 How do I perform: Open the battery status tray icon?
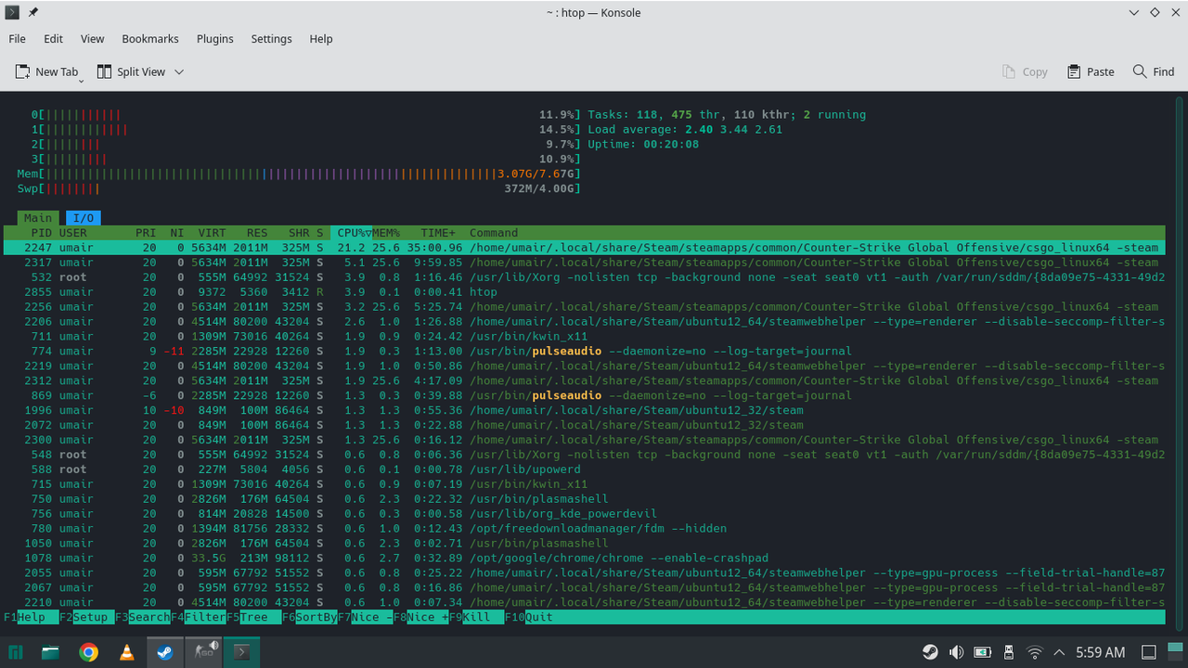982,652
